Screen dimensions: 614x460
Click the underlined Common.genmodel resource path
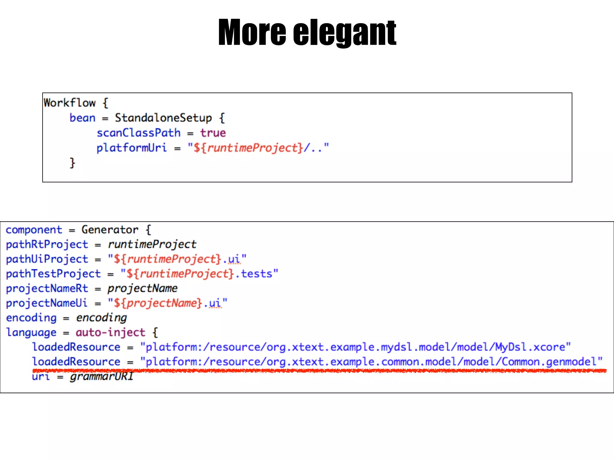click(x=371, y=362)
